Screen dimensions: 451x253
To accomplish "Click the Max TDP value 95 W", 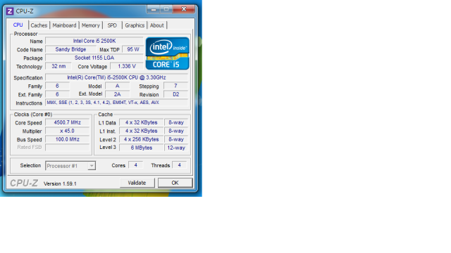I will [133, 49].
